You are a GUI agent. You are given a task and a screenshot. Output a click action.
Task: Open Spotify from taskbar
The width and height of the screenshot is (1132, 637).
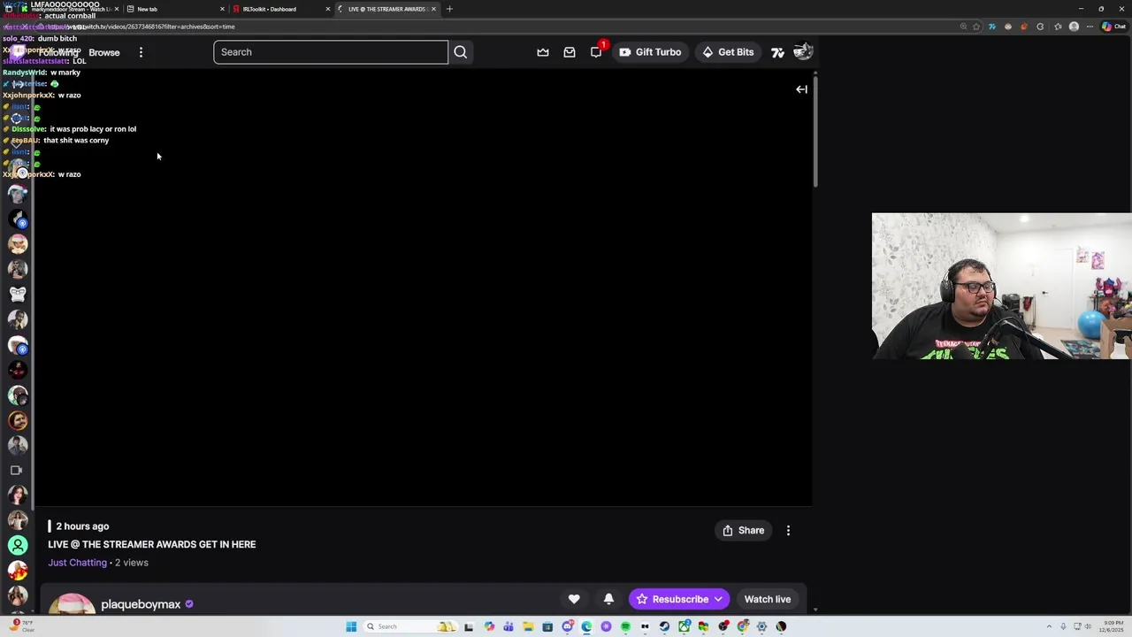(x=625, y=626)
